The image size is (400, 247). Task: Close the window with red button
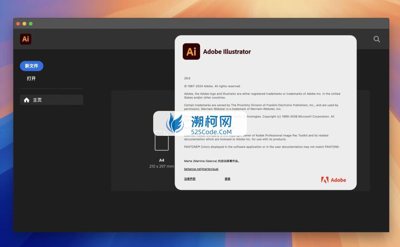click(x=18, y=24)
